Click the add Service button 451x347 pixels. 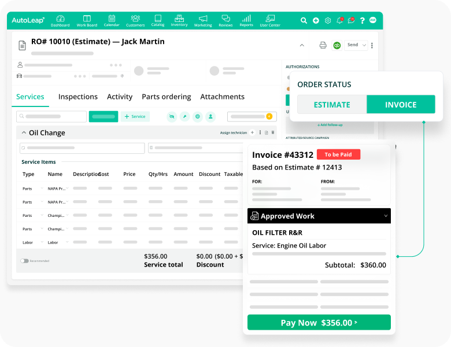tap(135, 116)
